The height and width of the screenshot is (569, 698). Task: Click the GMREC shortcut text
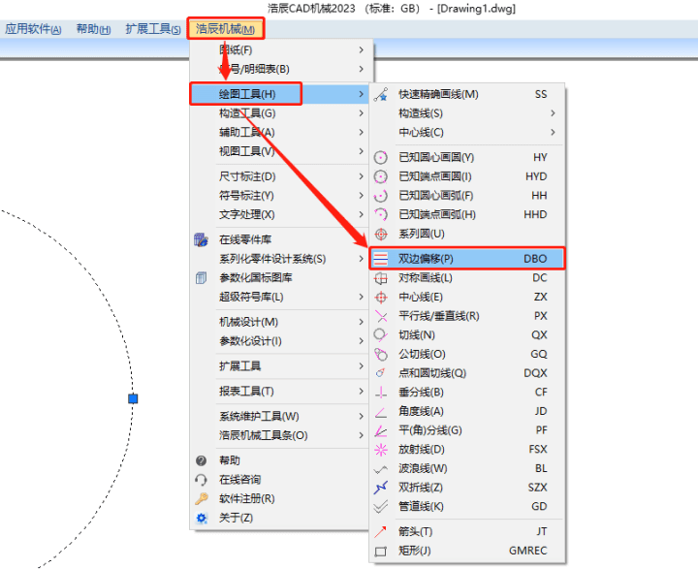pos(528,552)
